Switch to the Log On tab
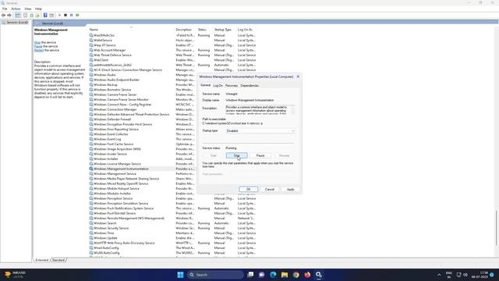 (218, 86)
